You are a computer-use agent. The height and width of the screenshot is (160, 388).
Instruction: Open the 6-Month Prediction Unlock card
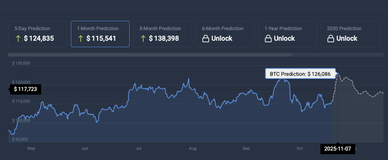click(x=225, y=34)
